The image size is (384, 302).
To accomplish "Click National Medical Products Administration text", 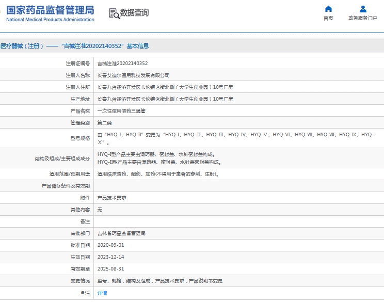I will click(x=50, y=20).
